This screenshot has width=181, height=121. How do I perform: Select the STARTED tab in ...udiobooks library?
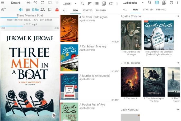[x=148, y=9]
